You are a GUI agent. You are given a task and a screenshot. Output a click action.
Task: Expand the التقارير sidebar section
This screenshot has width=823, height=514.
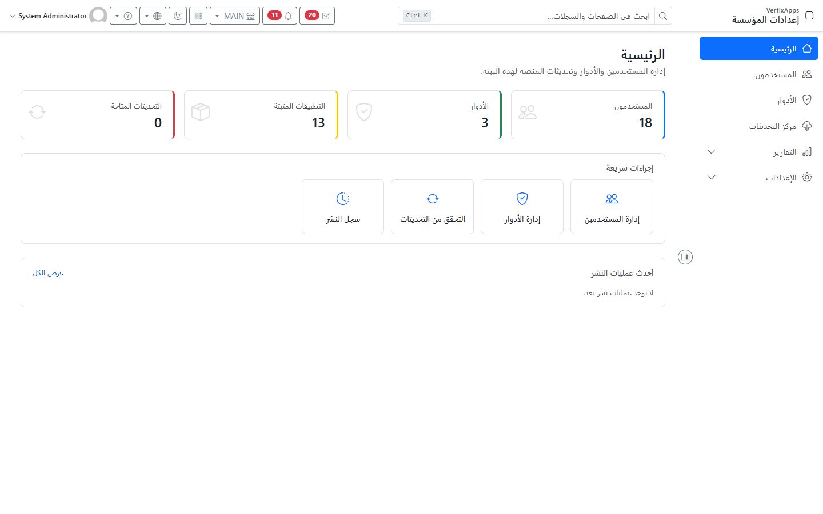click(759, 152)
